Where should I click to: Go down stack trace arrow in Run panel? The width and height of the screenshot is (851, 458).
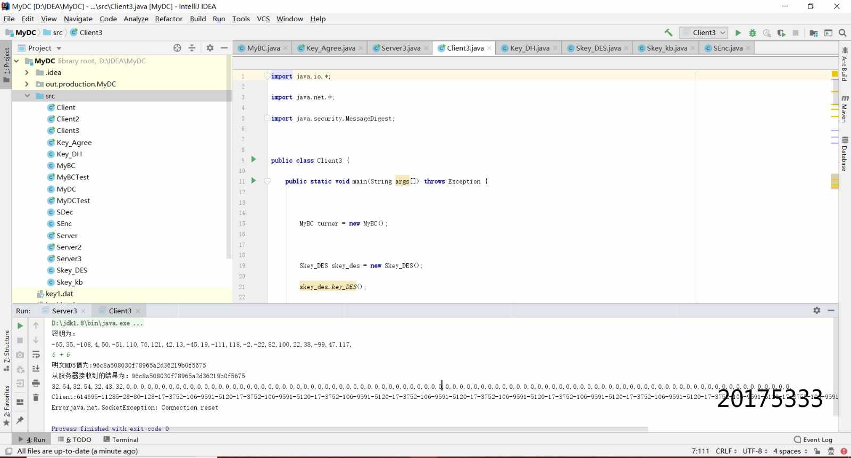tap(36, 340)
